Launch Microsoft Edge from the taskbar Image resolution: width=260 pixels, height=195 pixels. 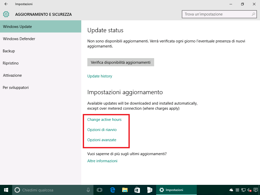112,190
